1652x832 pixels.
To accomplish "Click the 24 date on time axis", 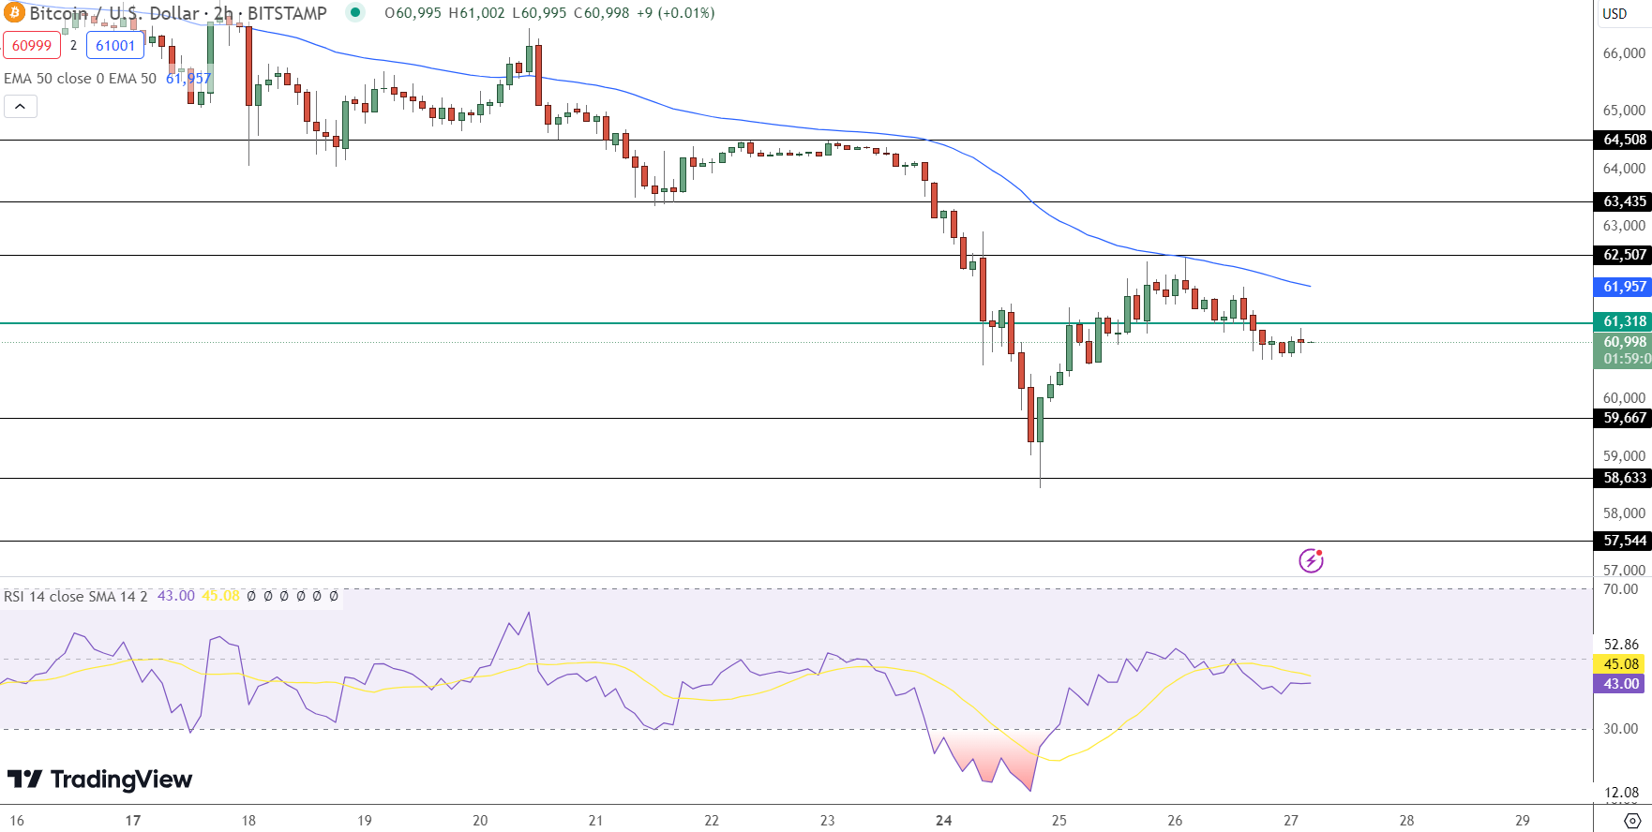I will (x=943, y=821).
